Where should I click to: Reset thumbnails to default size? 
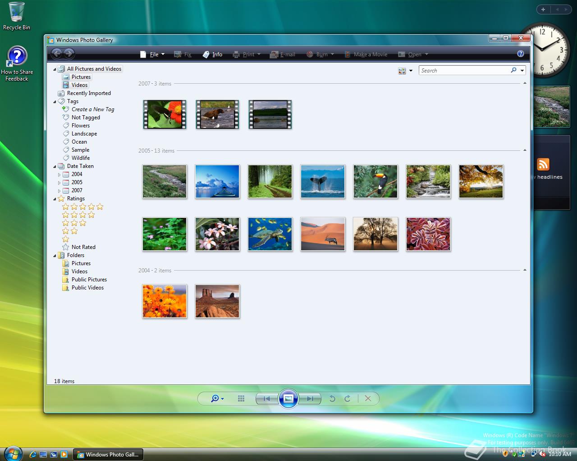[241, 398]
